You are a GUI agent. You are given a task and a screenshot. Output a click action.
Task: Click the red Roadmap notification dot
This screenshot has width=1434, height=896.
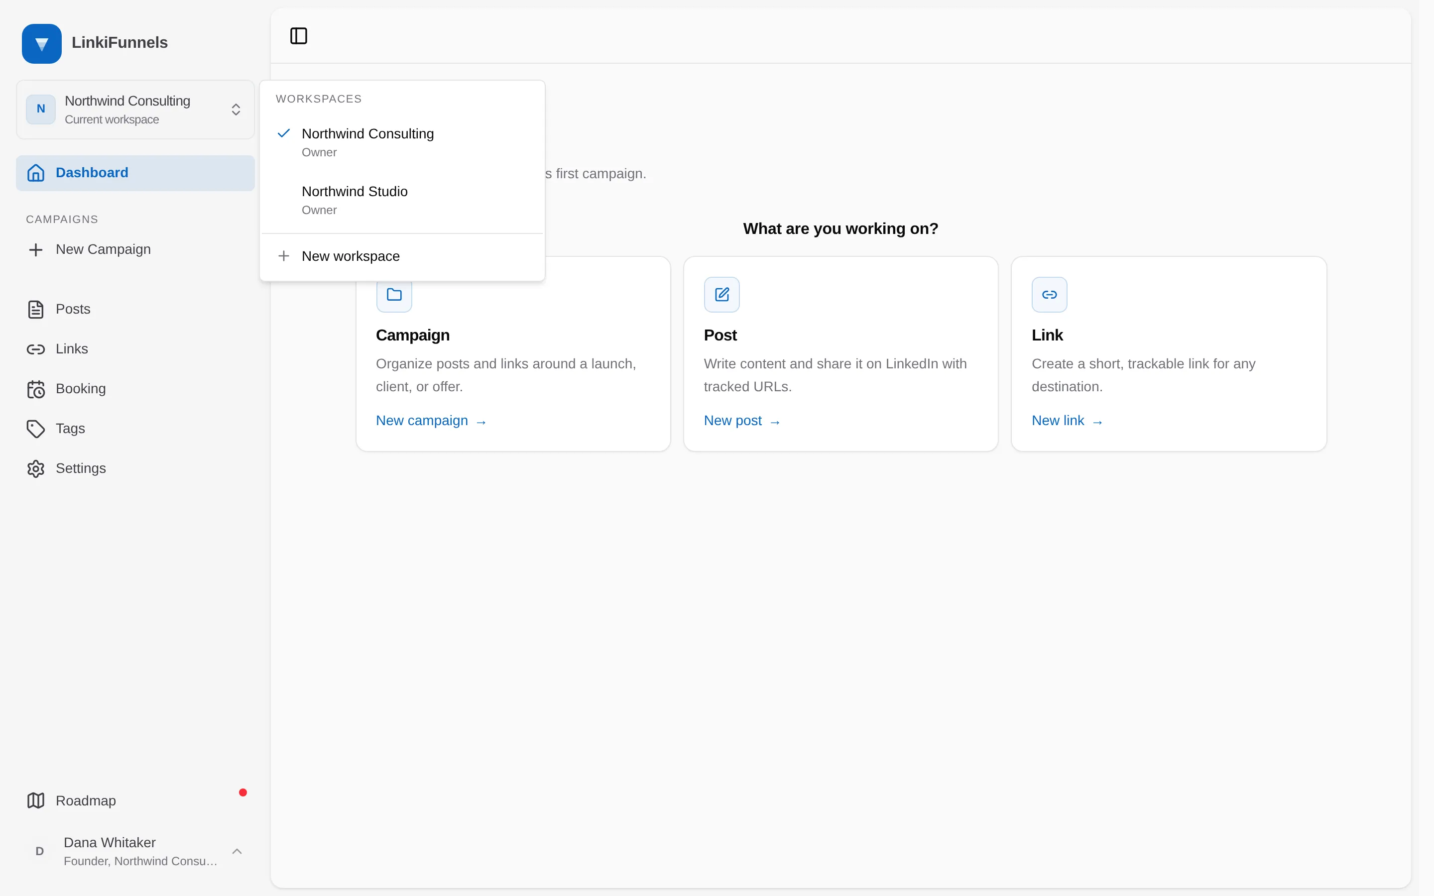tap(243, 792)
